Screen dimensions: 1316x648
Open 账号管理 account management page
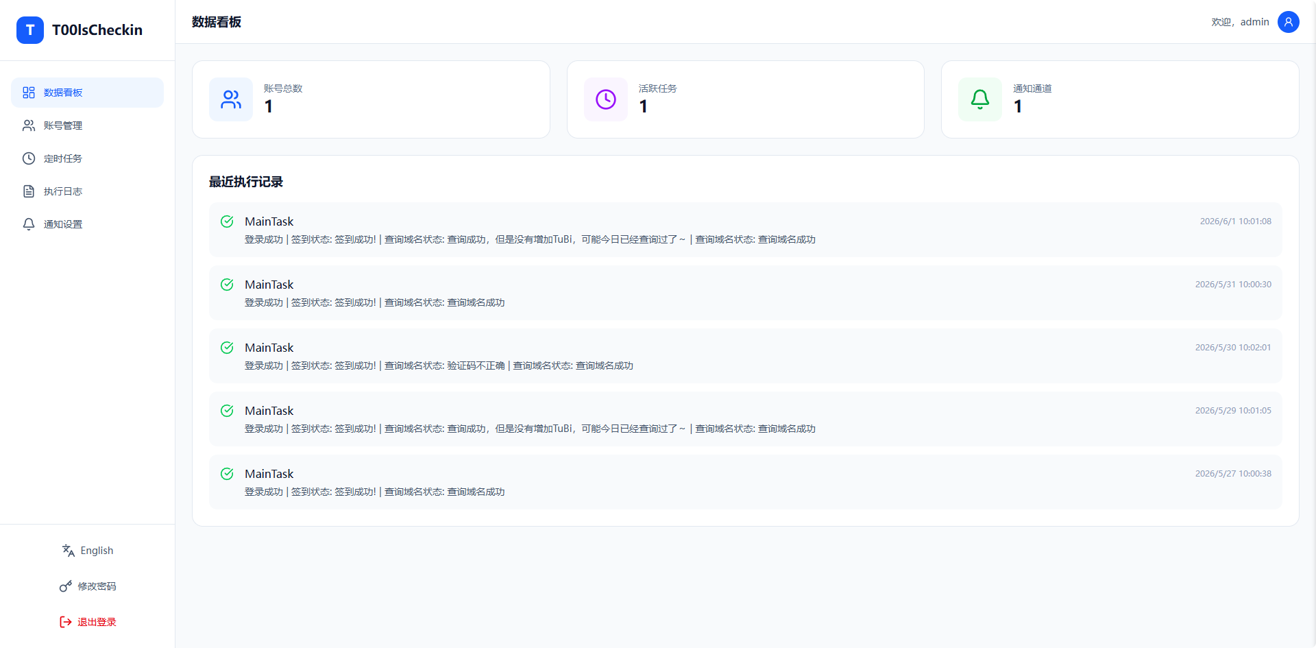(87, 125)
